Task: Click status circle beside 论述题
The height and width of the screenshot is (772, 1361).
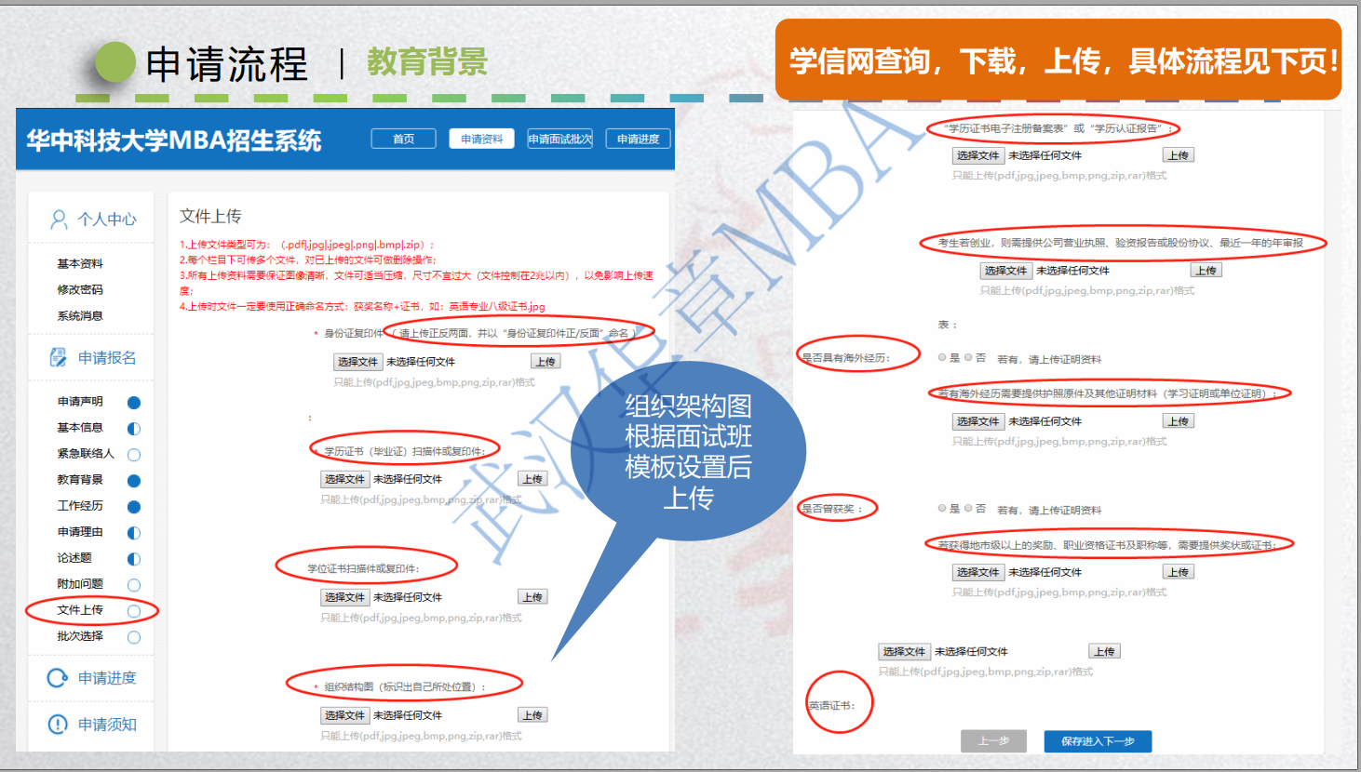Action: point(134,559)
